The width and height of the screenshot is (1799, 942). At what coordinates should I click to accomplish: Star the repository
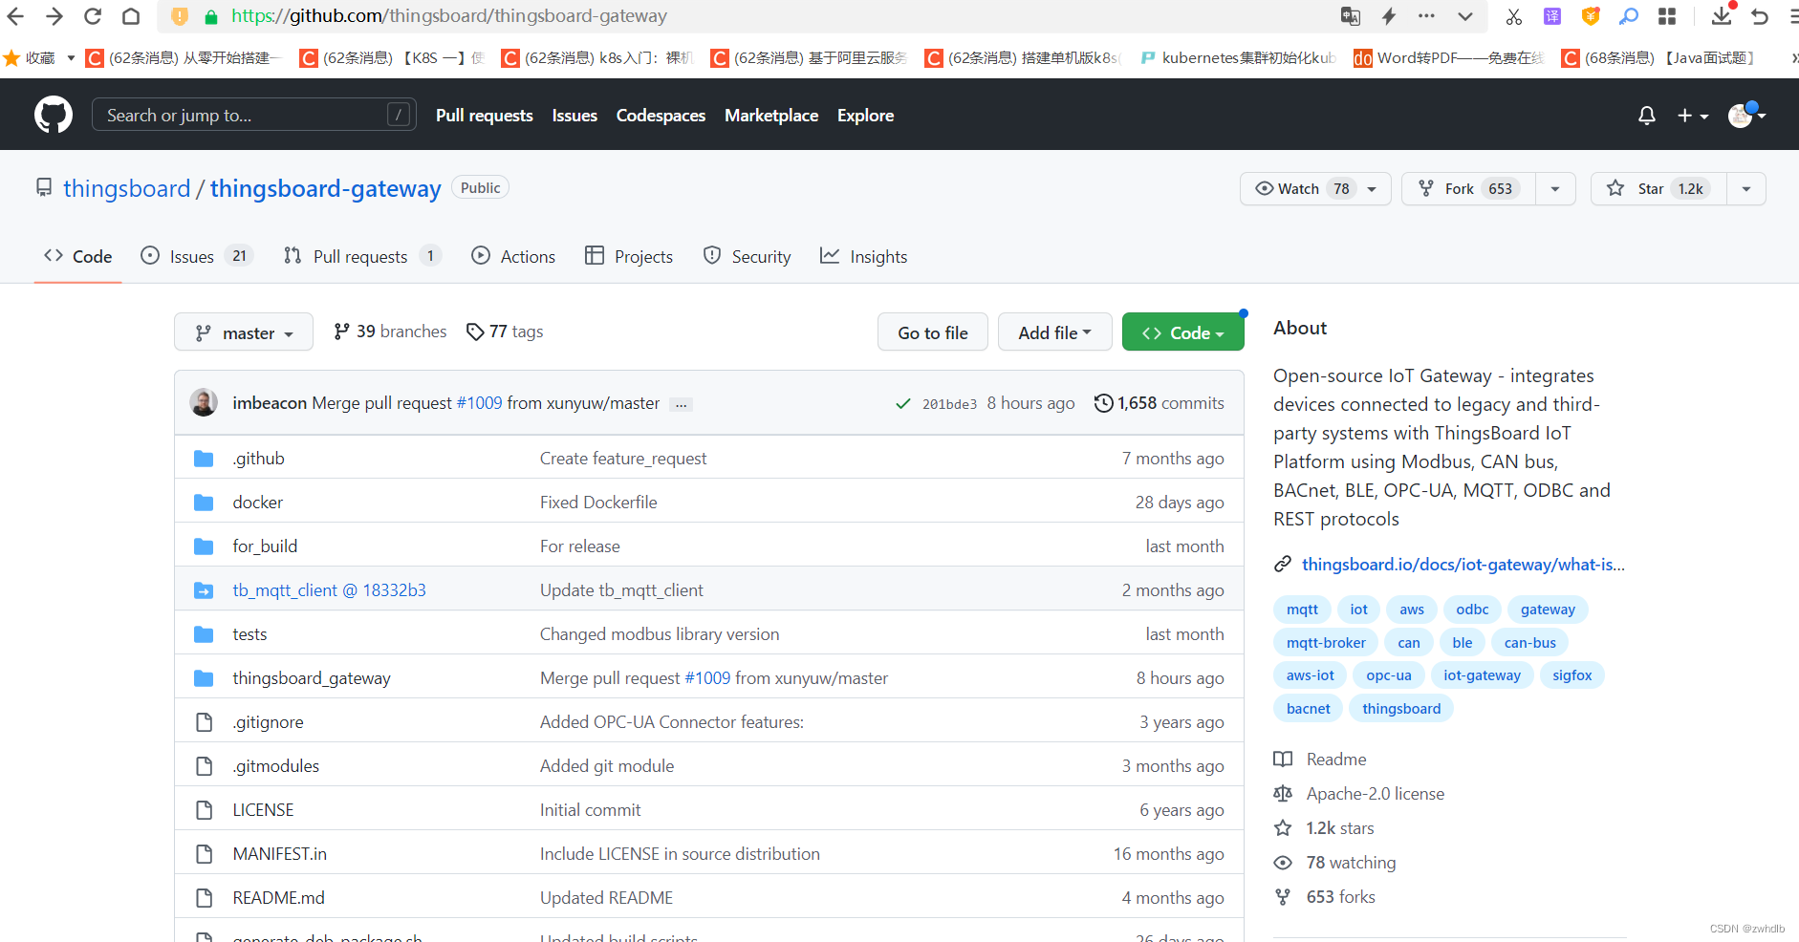click(x=1658, y=189)
